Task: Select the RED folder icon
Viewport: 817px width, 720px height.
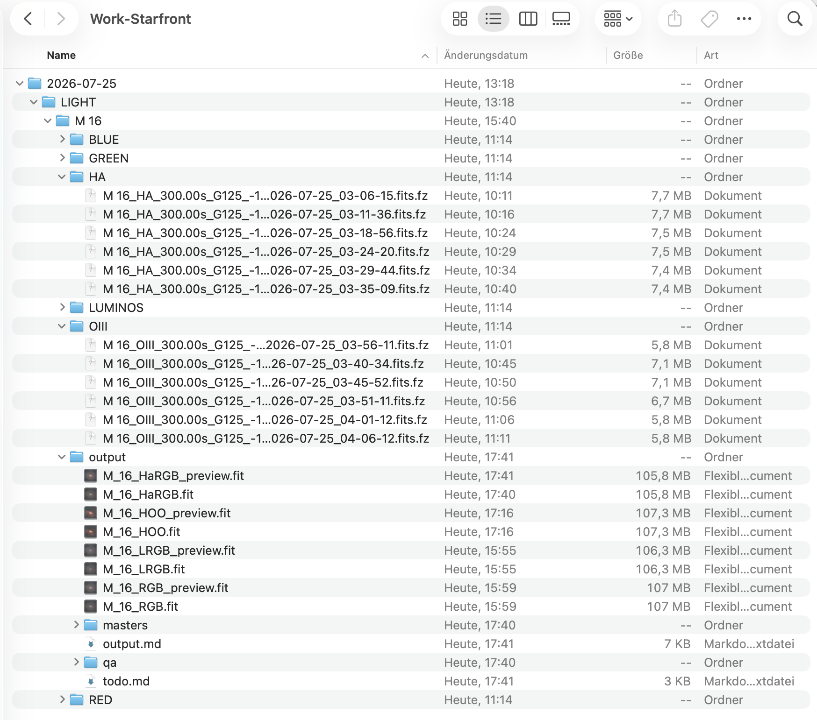Action: tap(77, 700)
